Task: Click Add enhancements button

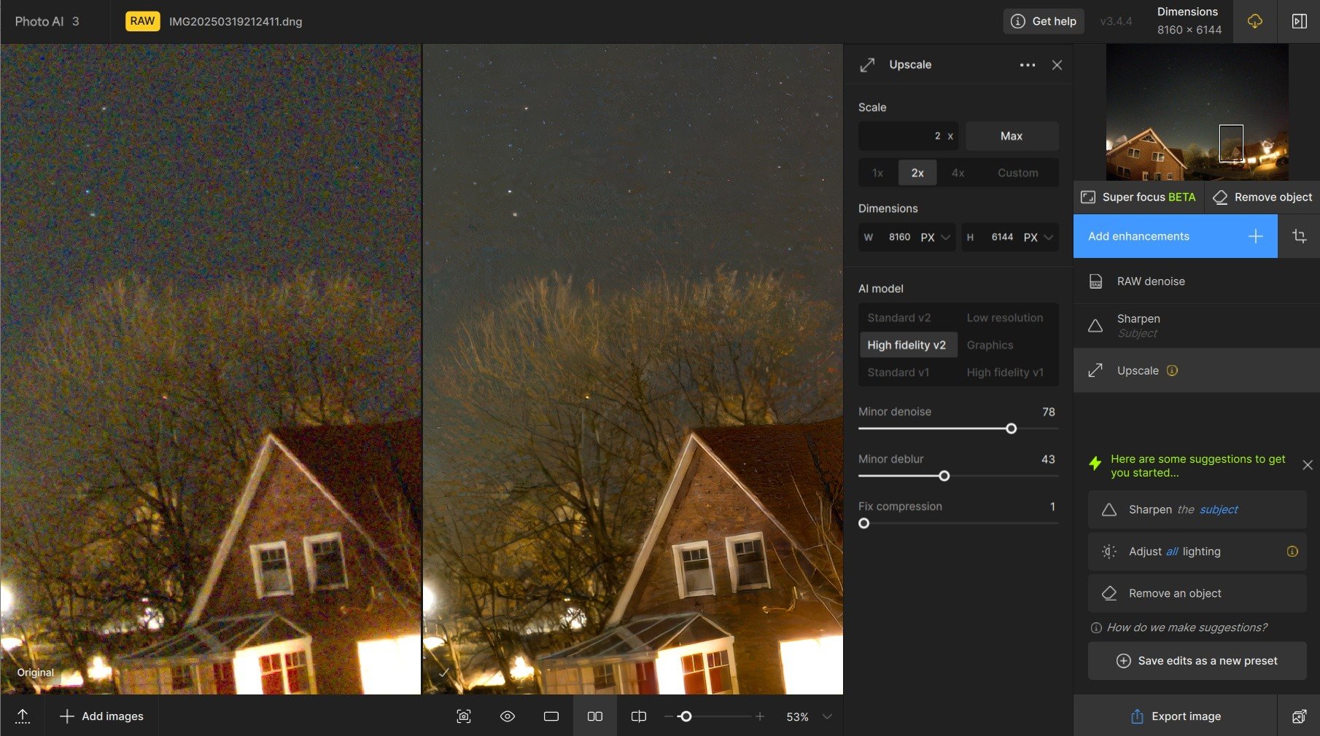Action: (x=1175, y=236)
